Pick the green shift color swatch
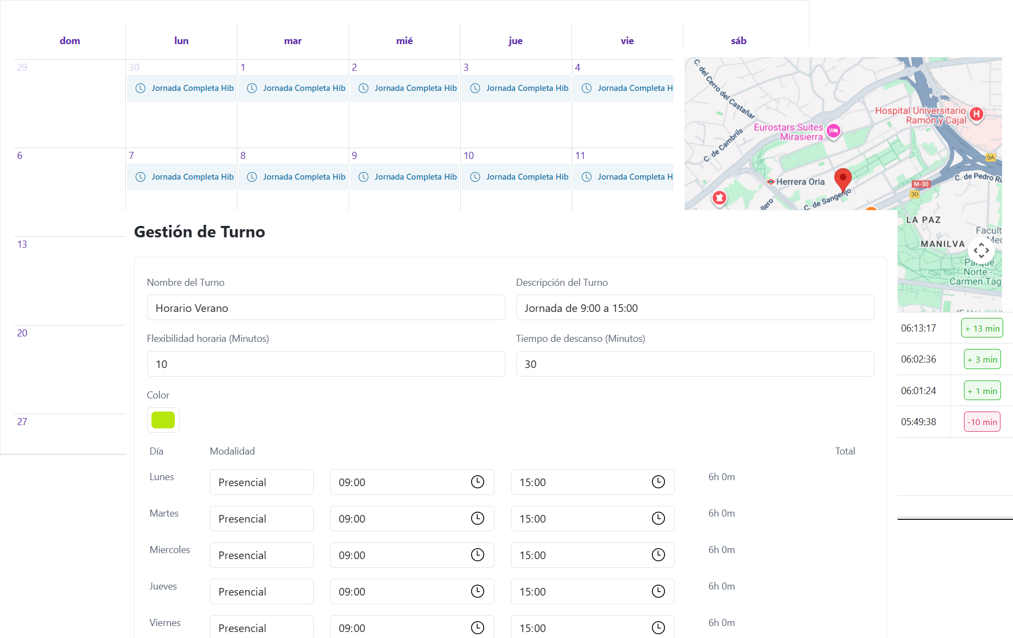Screen dimensions: 1013x638 pos(163,420)
